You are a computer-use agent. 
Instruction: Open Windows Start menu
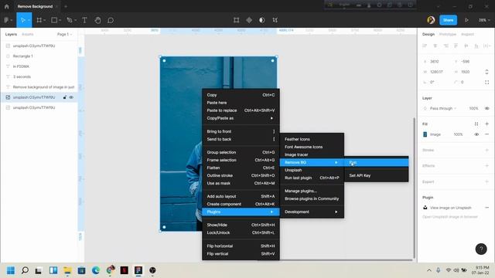[11, 270]
